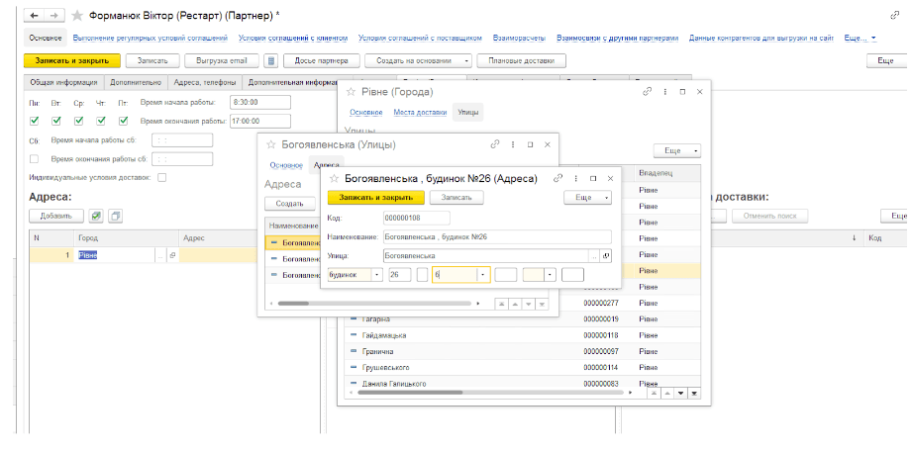Image resolution: width=912 pixels, height=451 pixels.
Task: Expand the будинок type dropdown
Action: point(377,275)
